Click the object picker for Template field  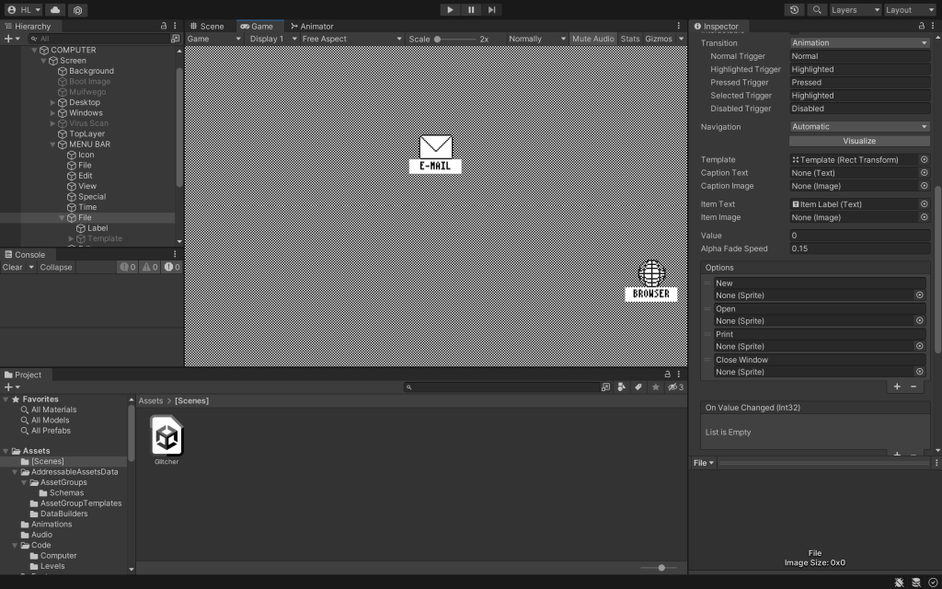(924, 160)
